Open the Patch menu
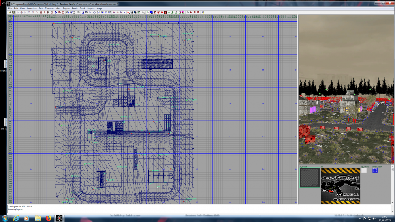395x222 pixels. [82, 8]
